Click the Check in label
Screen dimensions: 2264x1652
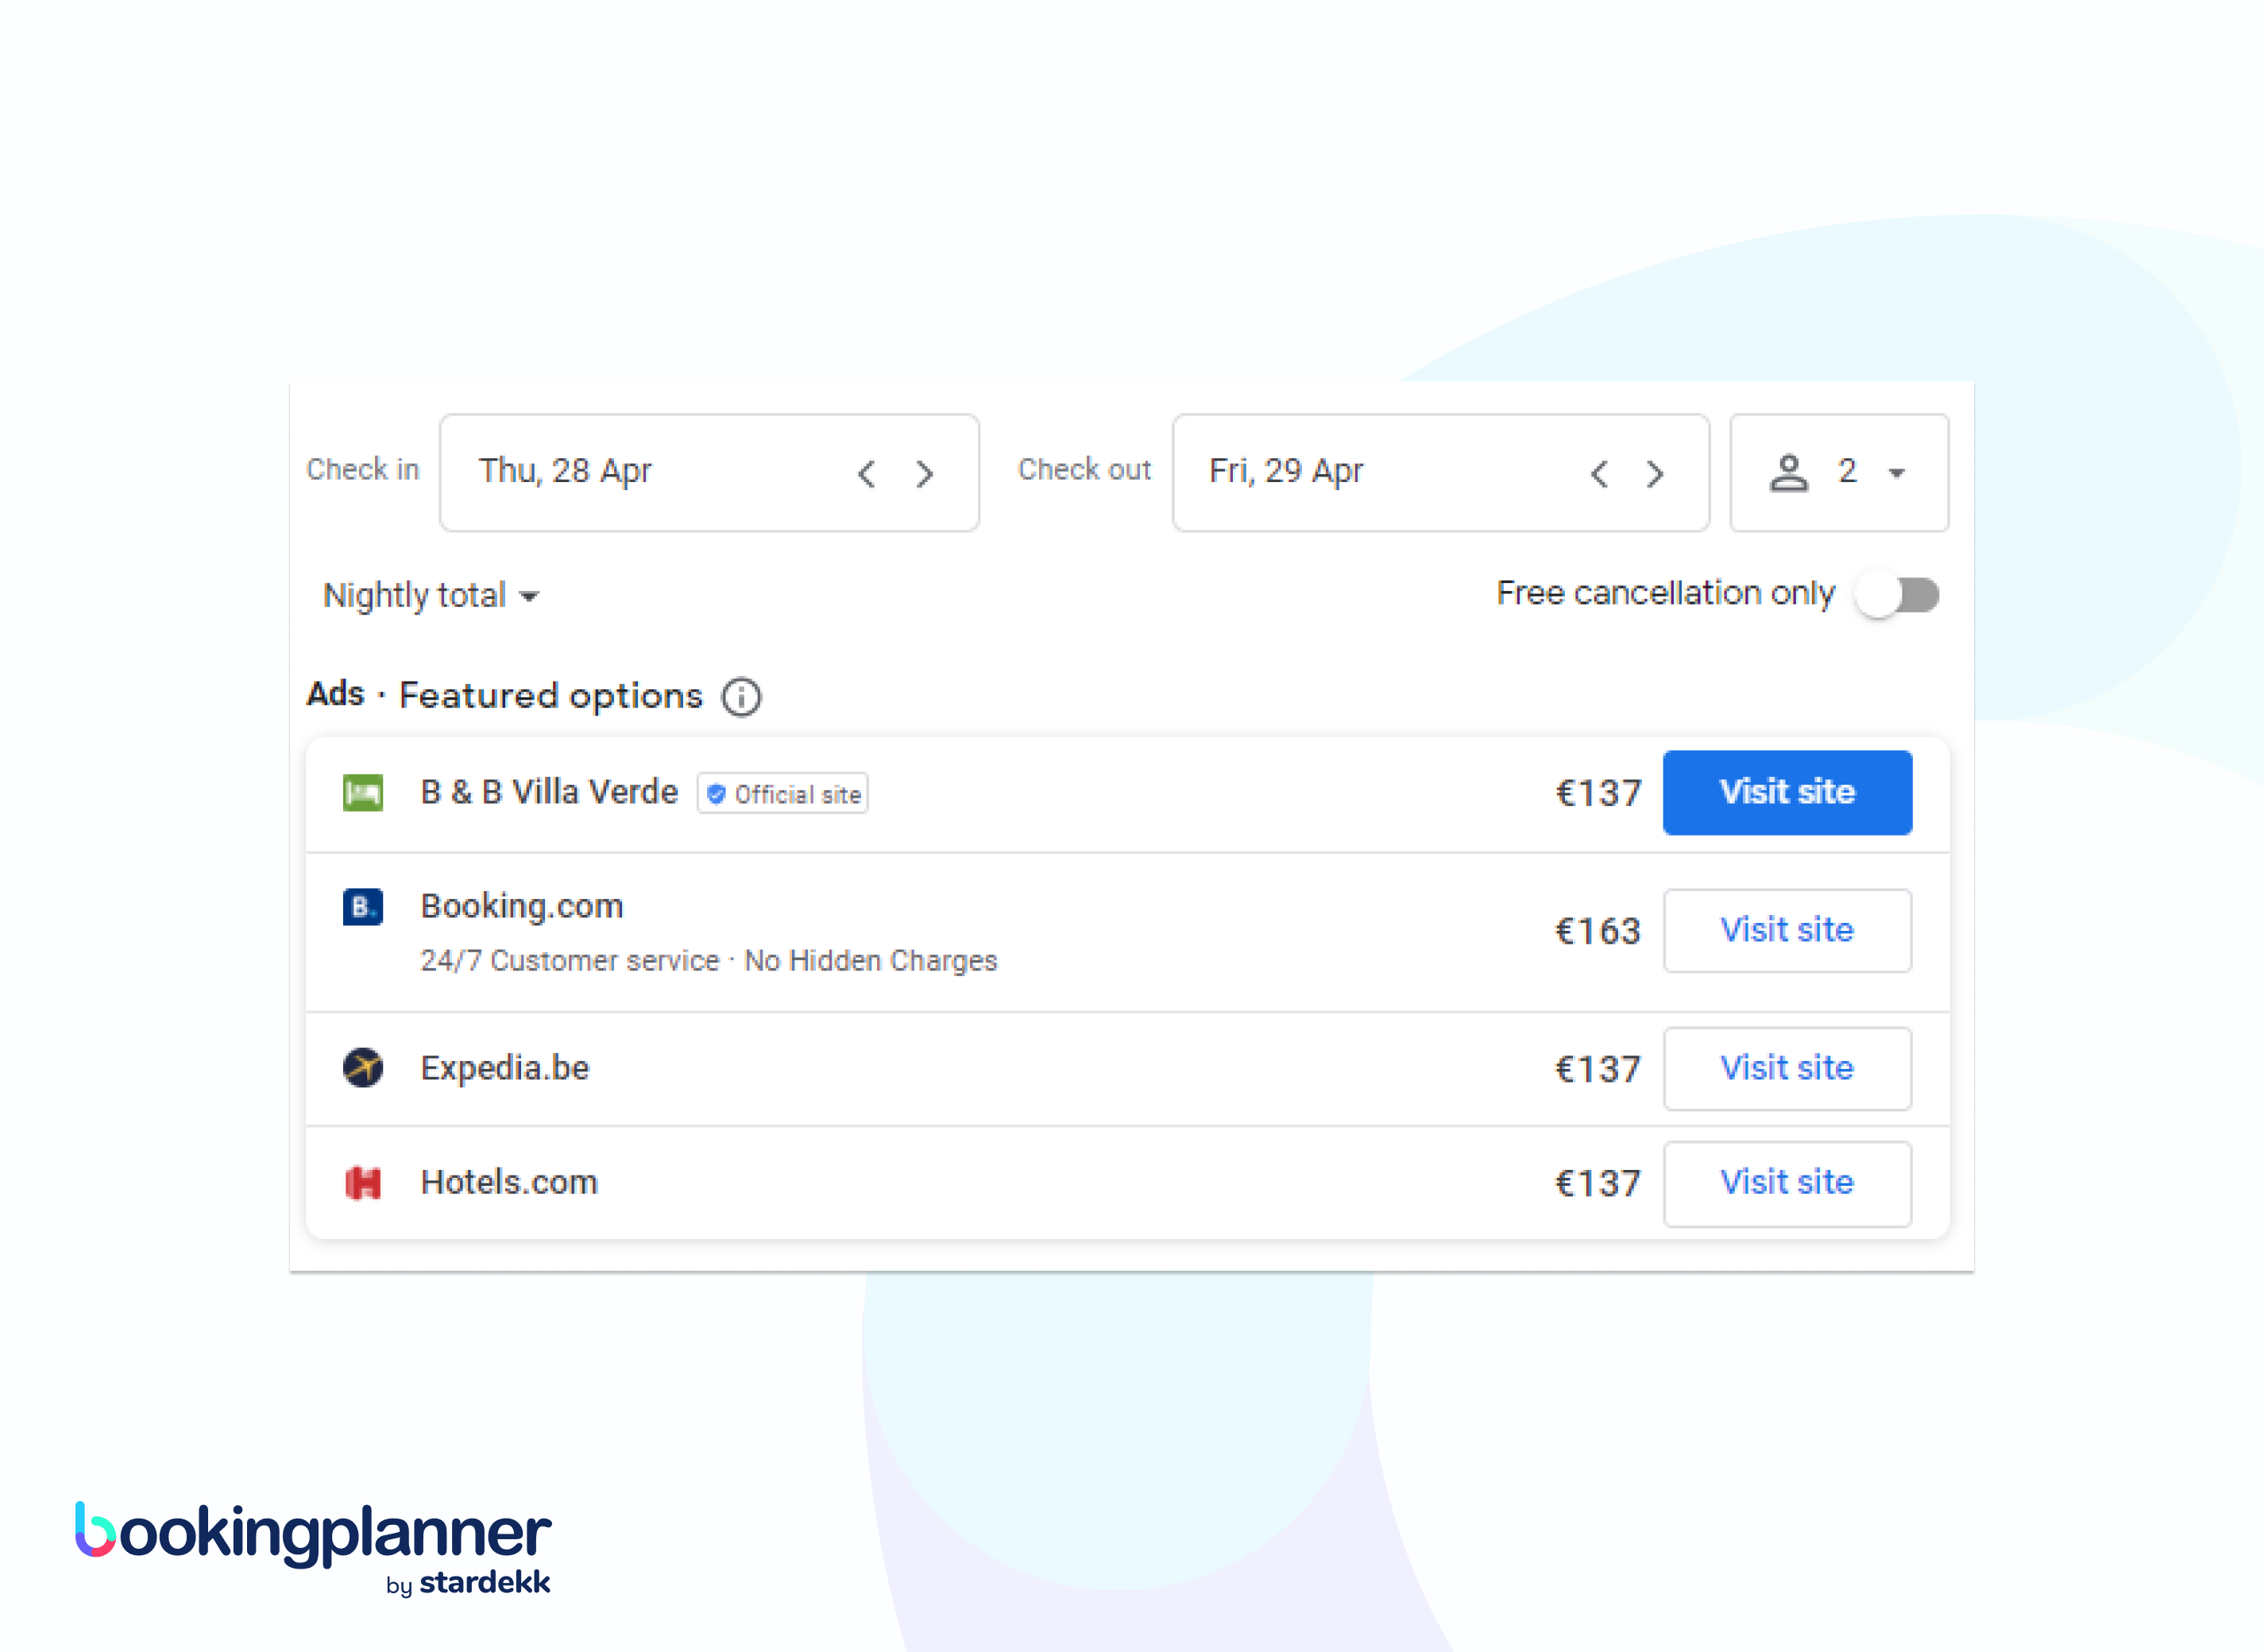(362, 470)
